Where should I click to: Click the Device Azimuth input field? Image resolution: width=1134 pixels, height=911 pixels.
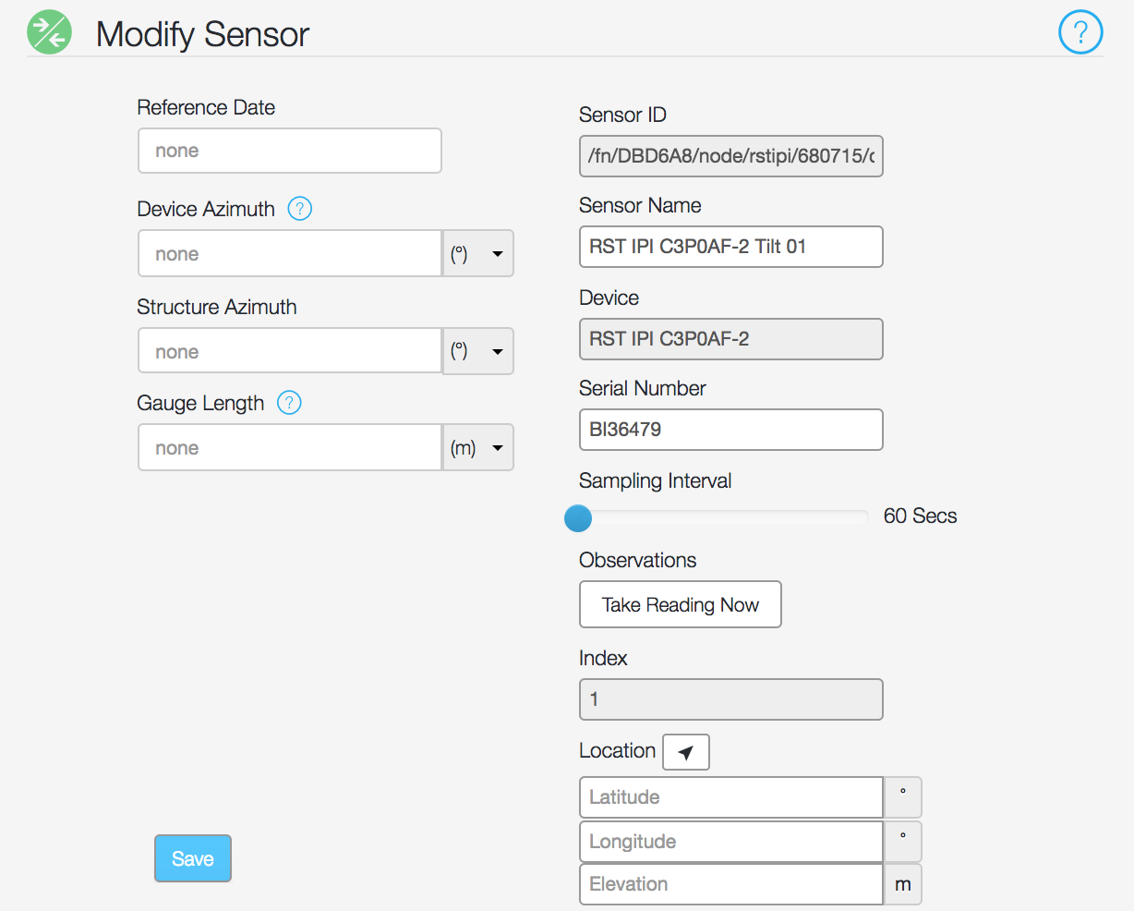click(290, 254)
